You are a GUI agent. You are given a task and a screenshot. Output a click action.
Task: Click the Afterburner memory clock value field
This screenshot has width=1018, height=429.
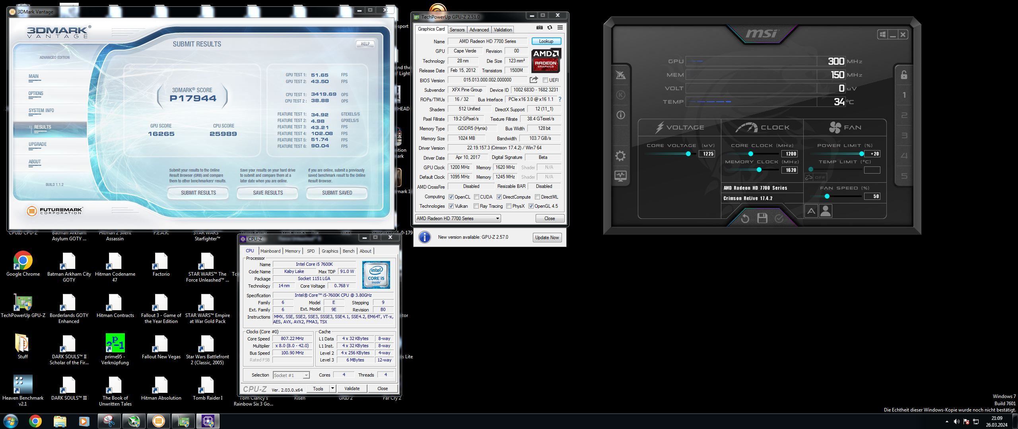click(x=789, y=170)
